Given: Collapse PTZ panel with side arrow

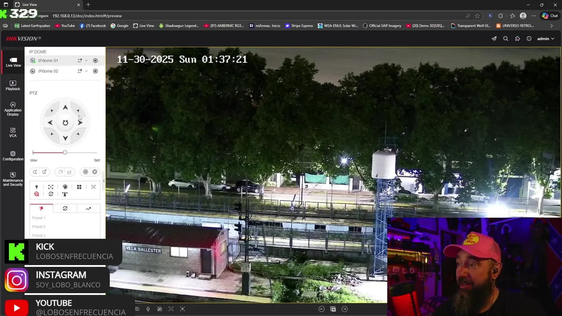Looking at the screenshot, I should click(104, 181).
